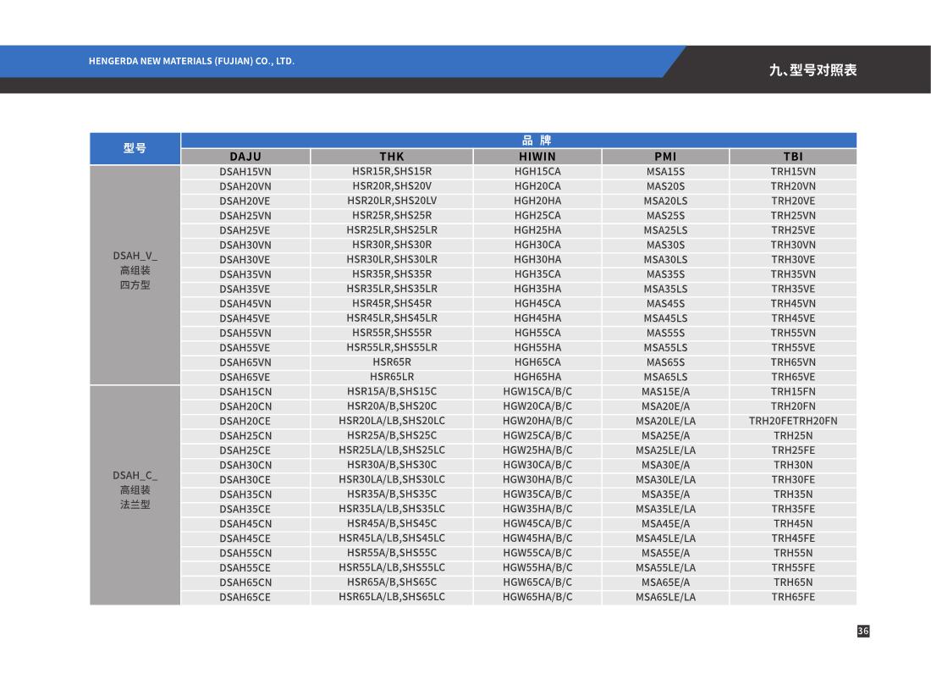Click the 品牌 brand header bar
The width and height of the screenshot is (931, 679).
[519, 141]
